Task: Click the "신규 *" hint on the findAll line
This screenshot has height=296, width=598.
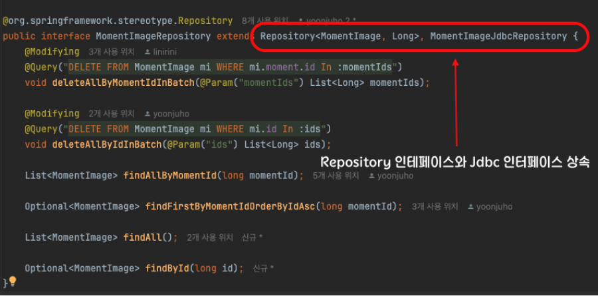Action: click(x=252, y=237)
